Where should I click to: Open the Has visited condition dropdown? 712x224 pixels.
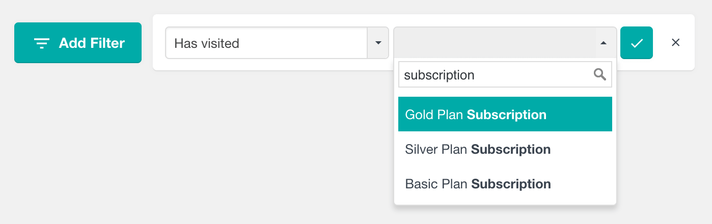(x=277, y=43)
